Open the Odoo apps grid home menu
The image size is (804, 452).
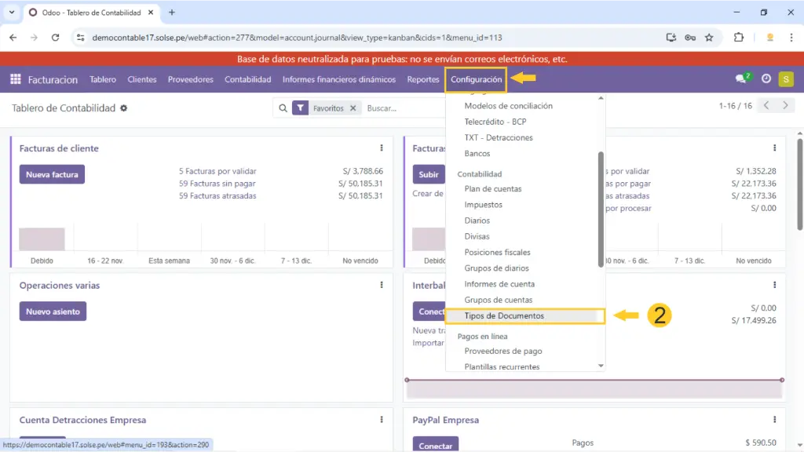(15, 79)
